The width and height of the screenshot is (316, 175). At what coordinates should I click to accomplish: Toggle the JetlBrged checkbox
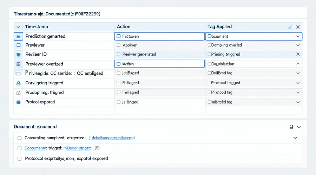(x=119, y=73)
